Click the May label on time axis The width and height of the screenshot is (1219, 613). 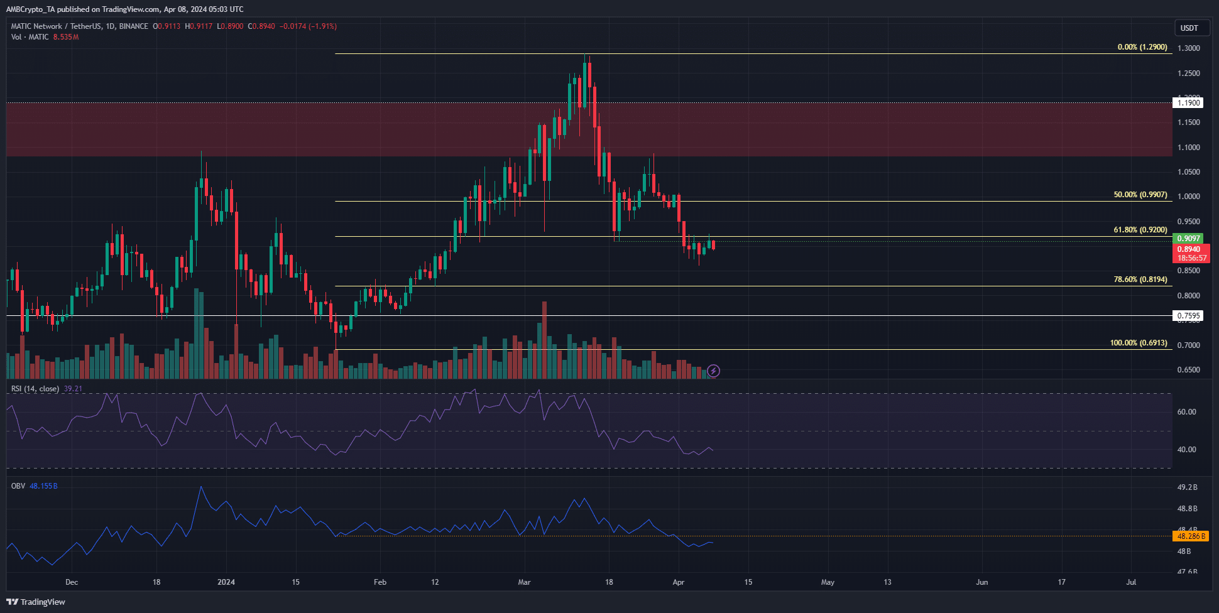pos(828,582)
